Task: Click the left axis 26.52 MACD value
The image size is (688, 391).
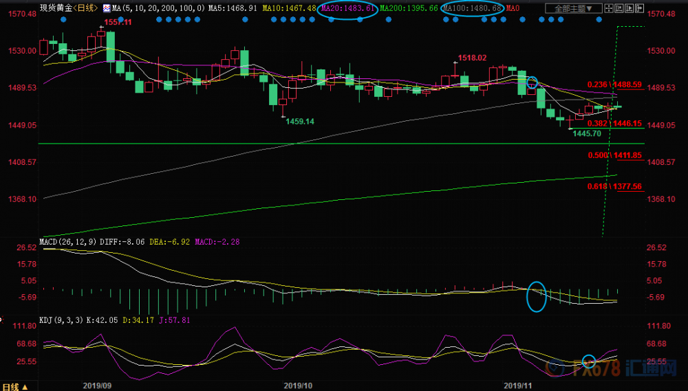Action: (28, 247)
